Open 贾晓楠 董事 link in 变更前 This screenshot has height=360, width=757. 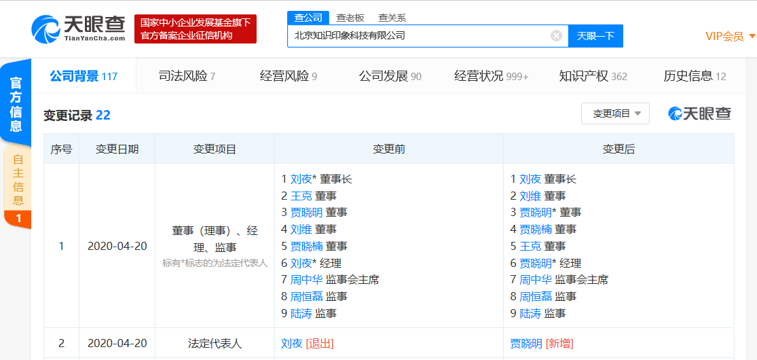(306, 246)
